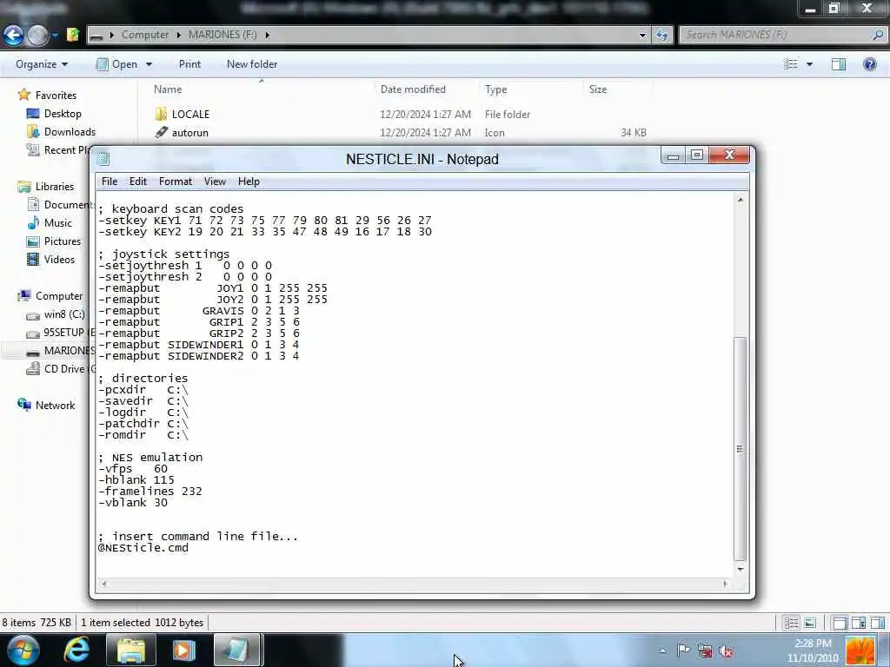
Task: Open Windows Media Player from taskbar
Action: pos(183,650)
